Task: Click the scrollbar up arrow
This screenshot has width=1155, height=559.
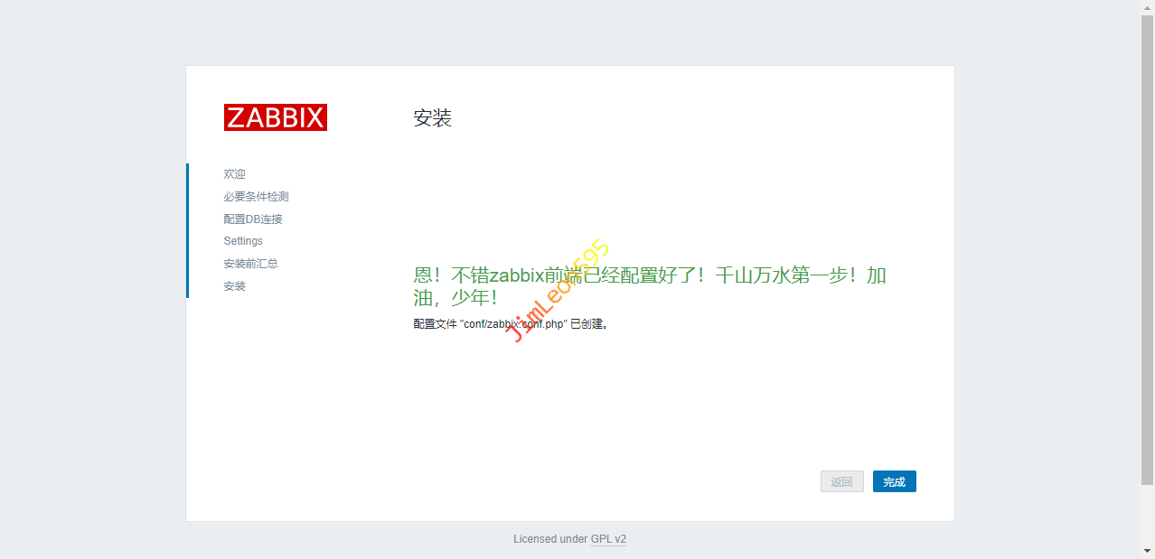Action: 1147,7
